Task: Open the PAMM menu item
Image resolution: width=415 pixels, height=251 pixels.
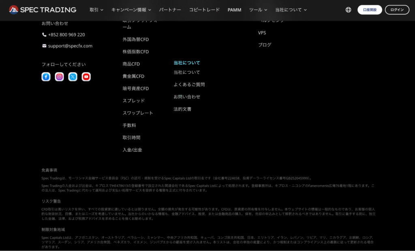Action: coord(234,10)
